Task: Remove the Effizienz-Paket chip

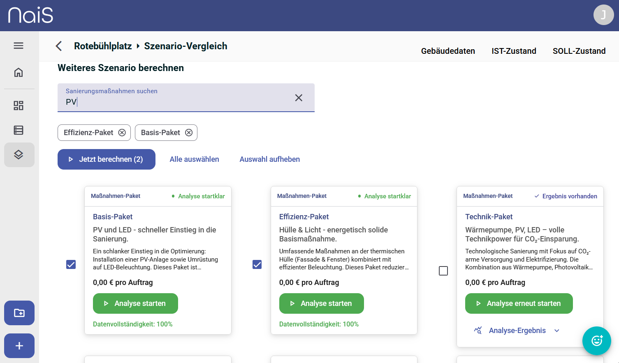Action: click(122, 133)
